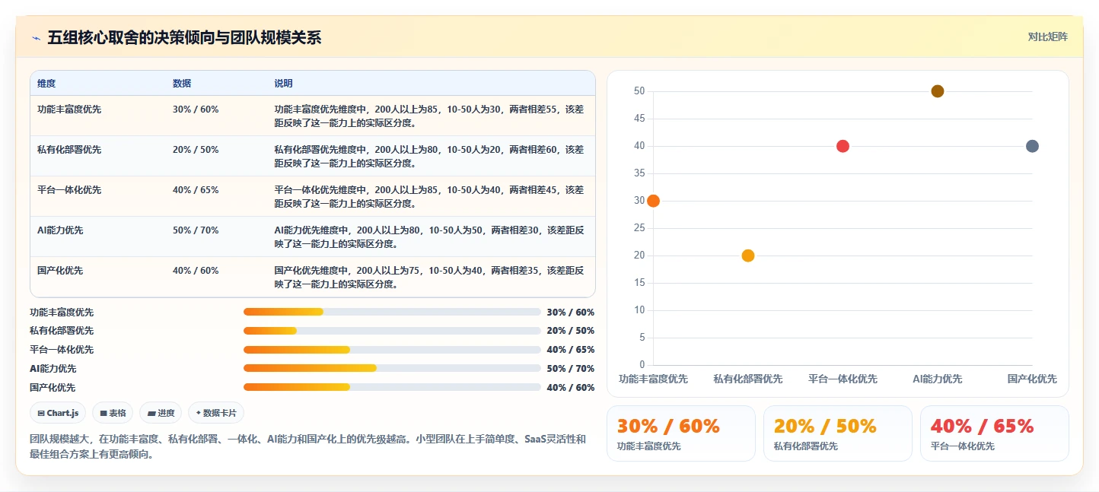Click the gray-blue chart point at 40
Screen dimensions: 1099x492
click(x=1032, y=146)
